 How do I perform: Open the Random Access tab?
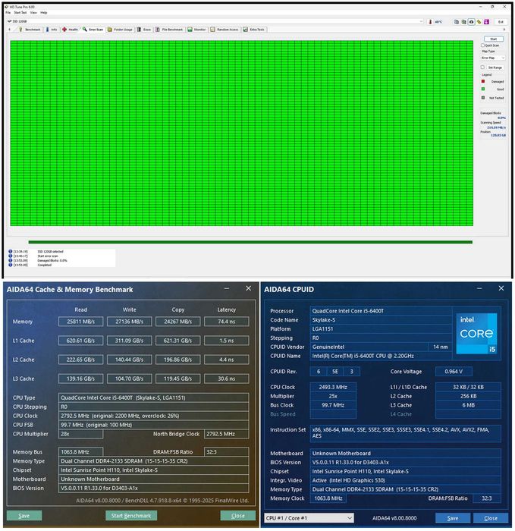coord(225,30)
